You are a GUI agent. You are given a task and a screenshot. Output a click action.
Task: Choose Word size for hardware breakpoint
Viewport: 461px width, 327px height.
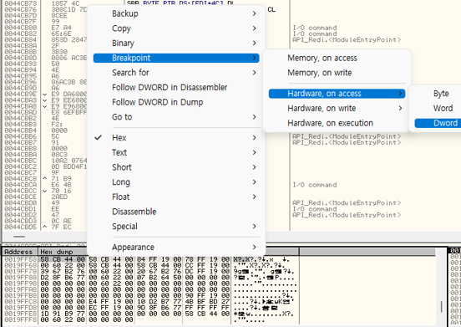pyautogui.click(x=443, y=109)
